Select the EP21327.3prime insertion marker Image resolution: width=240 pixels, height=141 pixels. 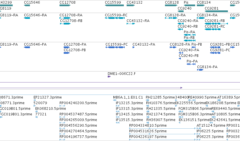point(34,100)
